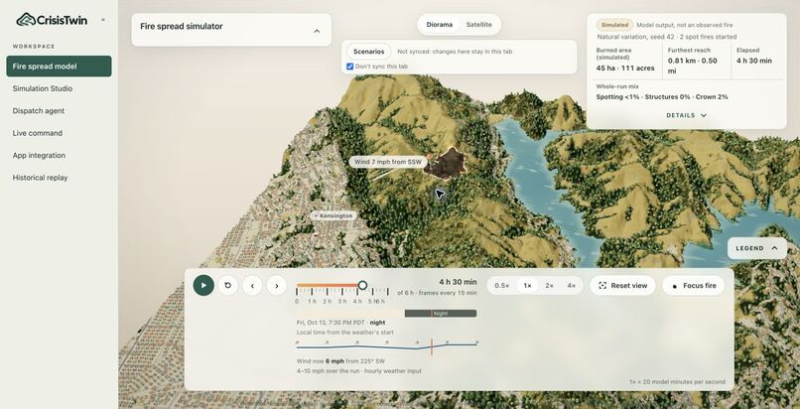Viewport: 800px width, 409px height.
Task: Click the Reset view button
Action: tap(622, 286)
